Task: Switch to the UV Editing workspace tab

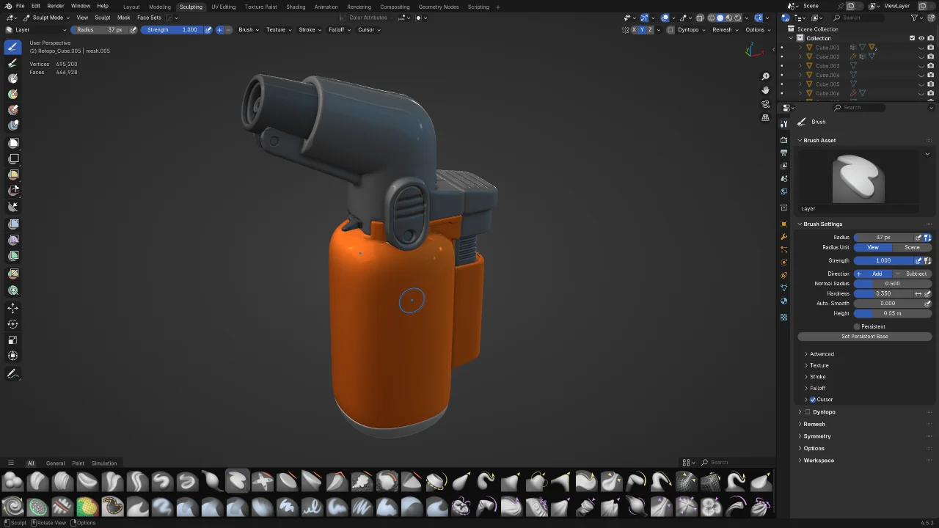Action: coord(223,7)
